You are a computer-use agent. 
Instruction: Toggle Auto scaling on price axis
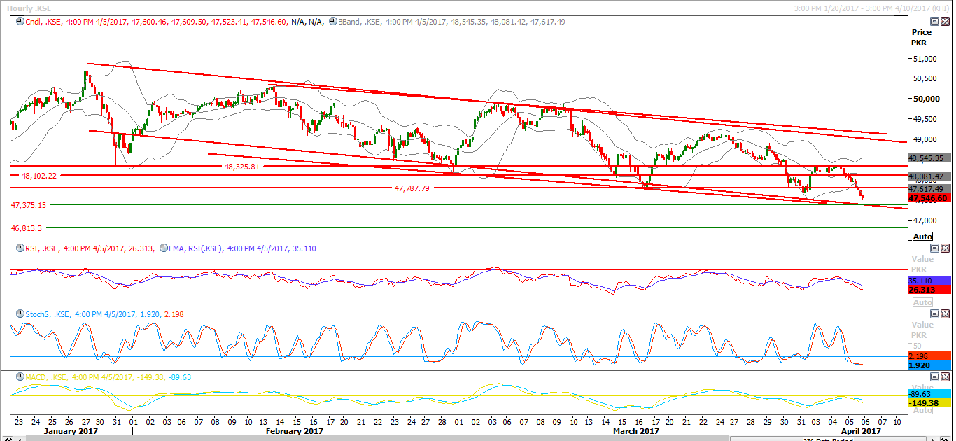click(x=922, y=237)
